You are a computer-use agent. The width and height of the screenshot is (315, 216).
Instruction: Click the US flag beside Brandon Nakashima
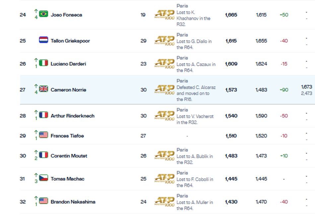click(x=43, y=201)
